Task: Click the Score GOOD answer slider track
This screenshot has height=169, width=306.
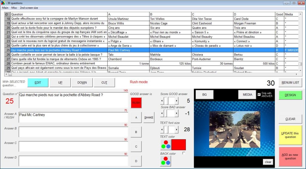Action: click(x=169, y=101)
